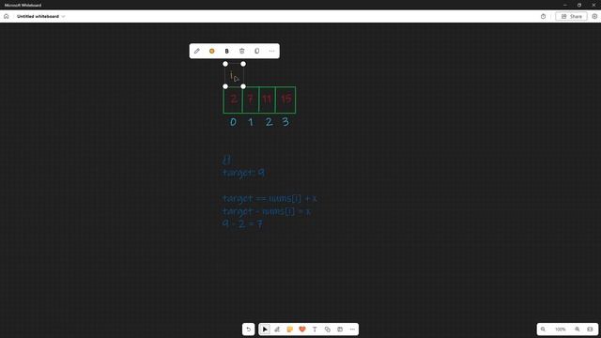The image size is (601, 338).
Task: Change the selected ink's orange color
Action: click(x=212, y=51)
